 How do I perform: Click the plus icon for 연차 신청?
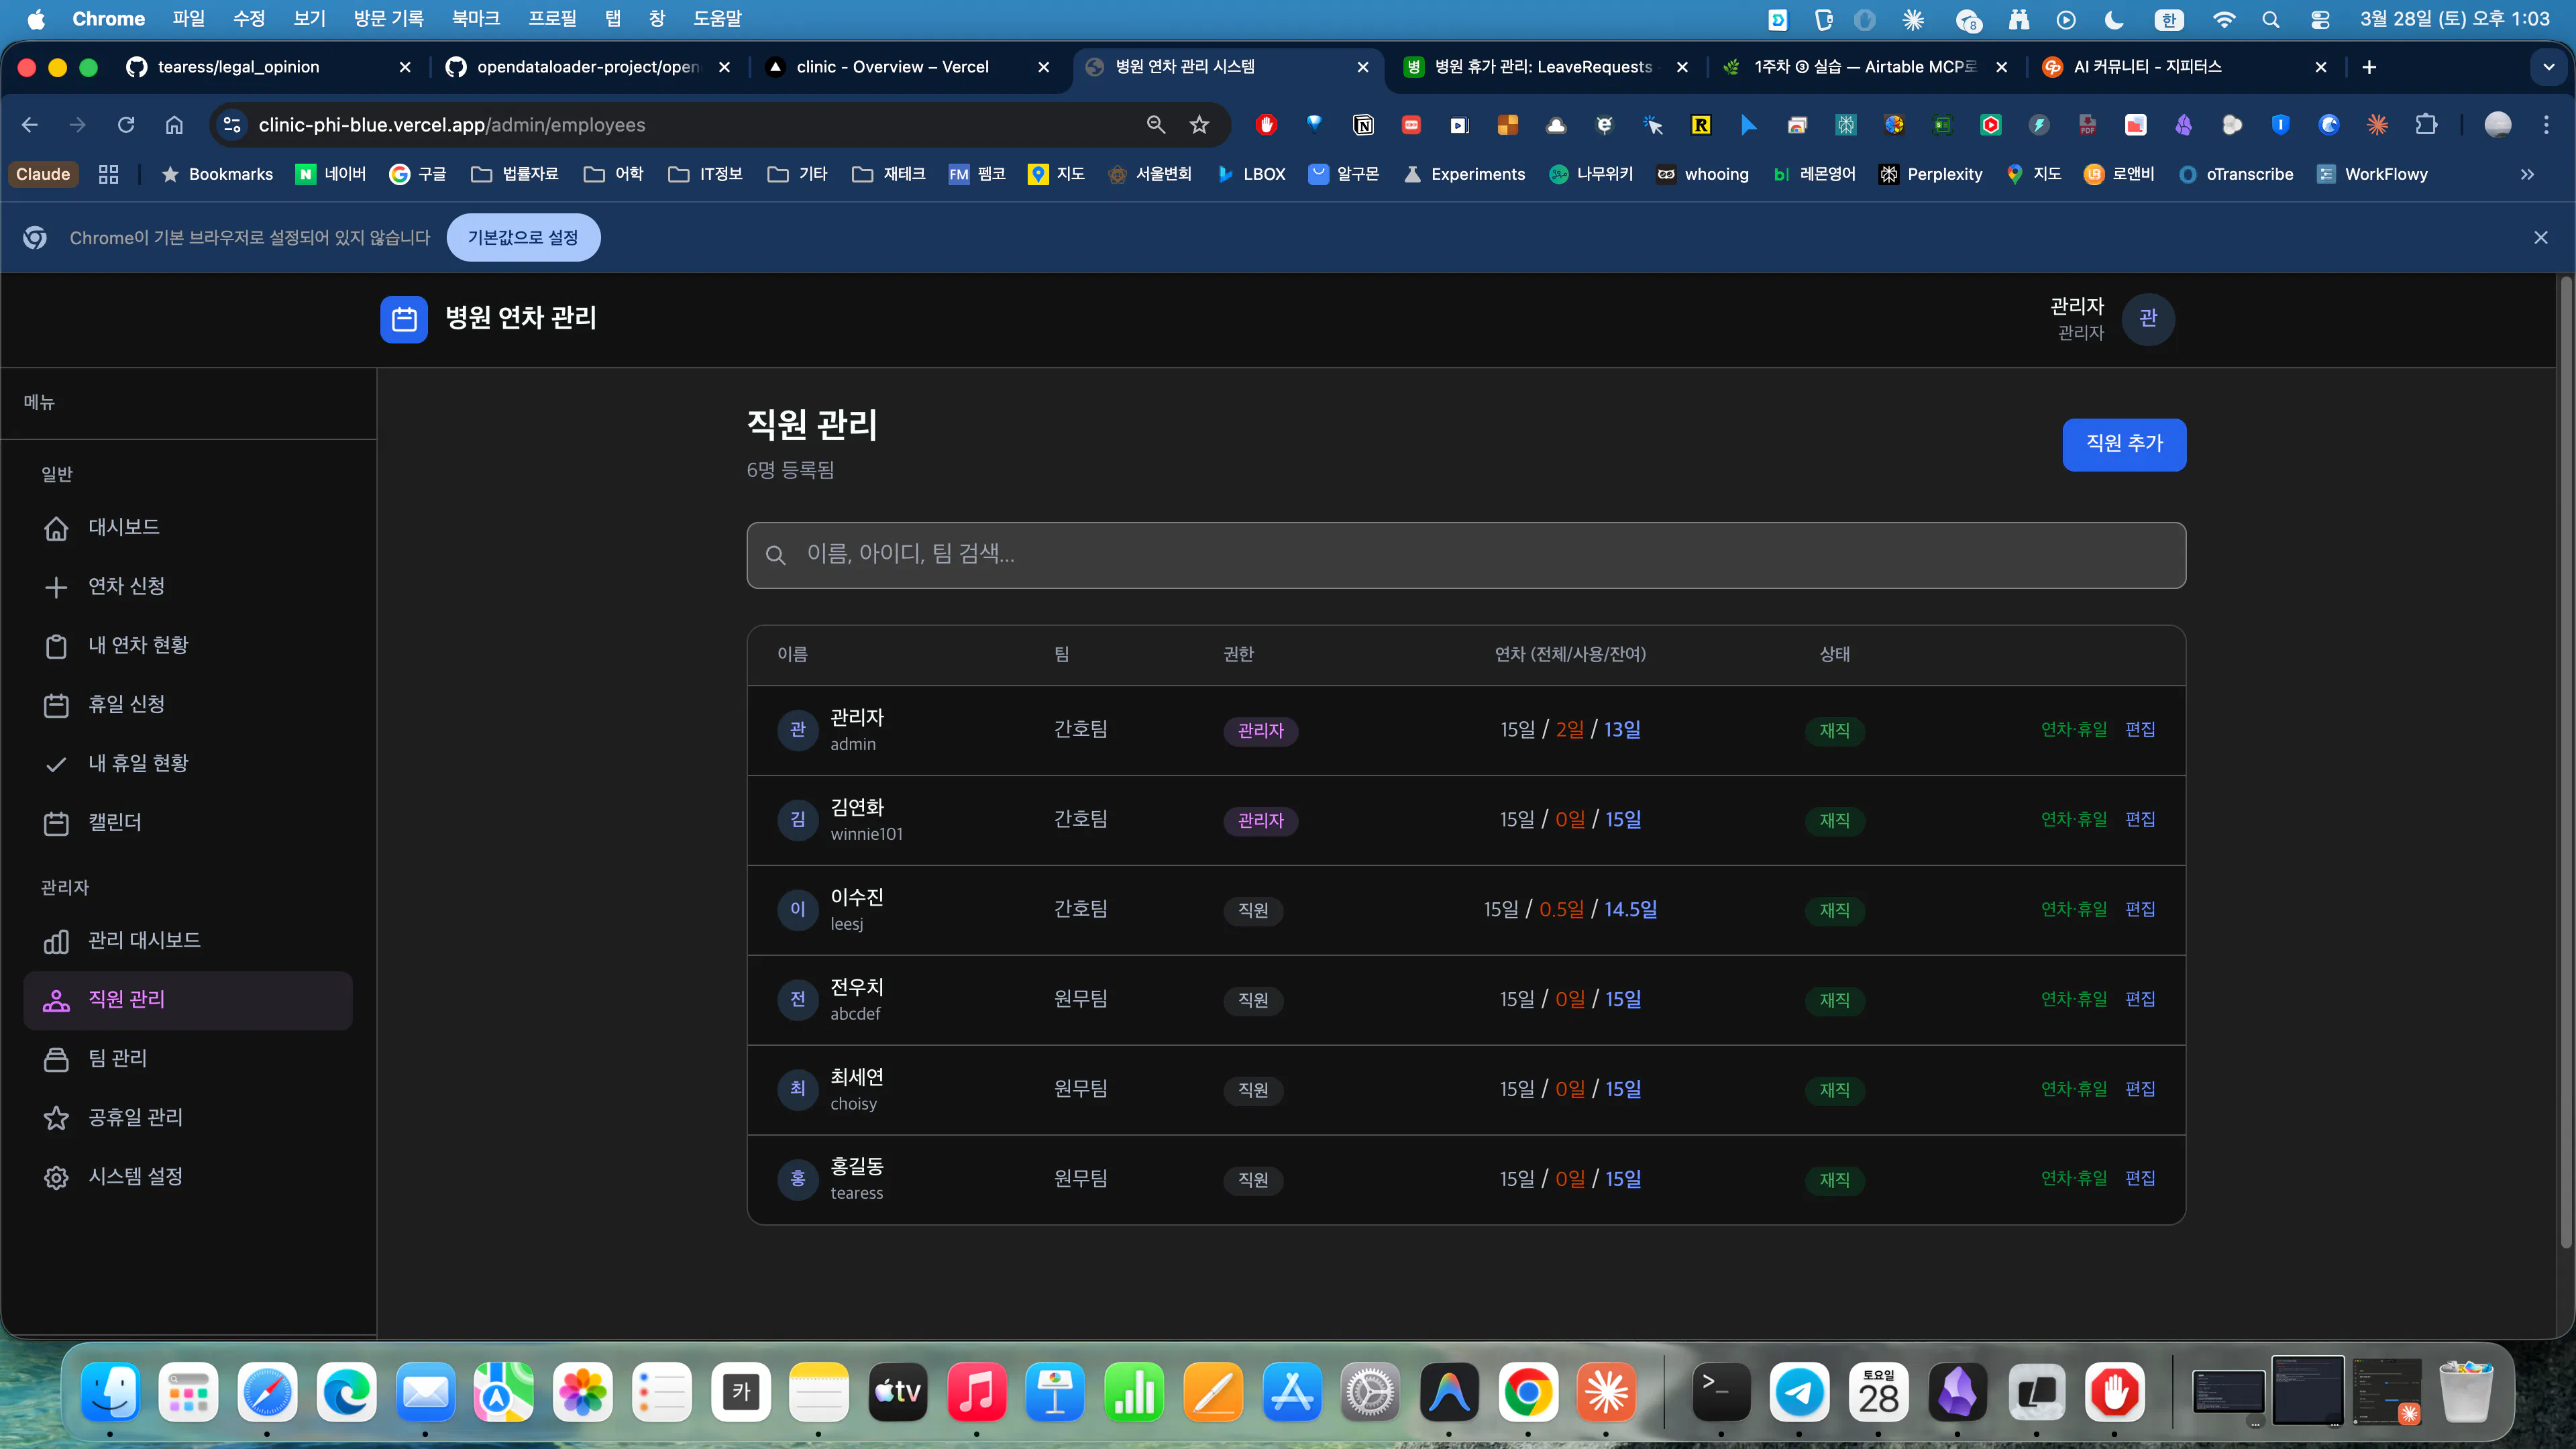[56, 587]
